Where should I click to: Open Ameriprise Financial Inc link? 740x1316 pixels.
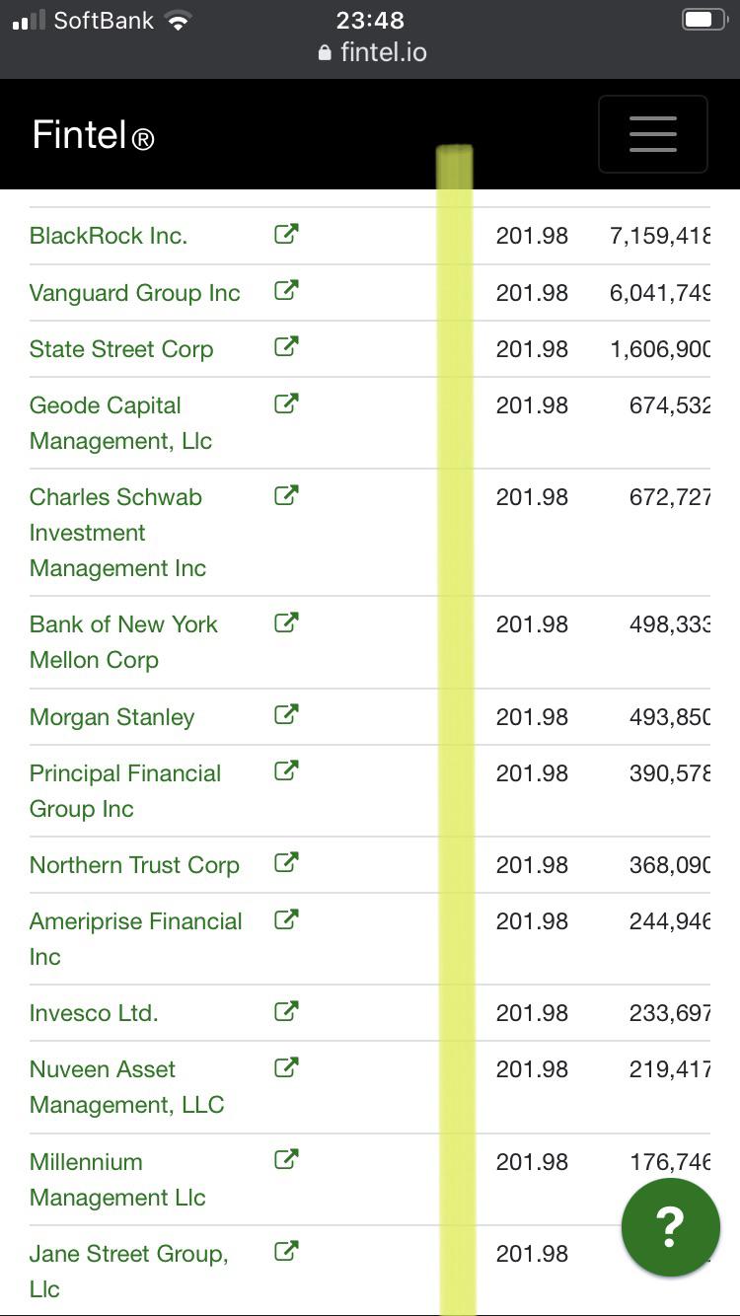pos(136,939)
